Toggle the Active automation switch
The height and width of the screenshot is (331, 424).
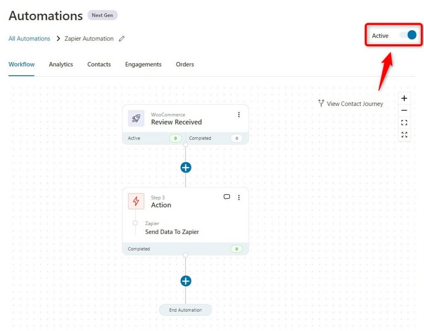408,35
